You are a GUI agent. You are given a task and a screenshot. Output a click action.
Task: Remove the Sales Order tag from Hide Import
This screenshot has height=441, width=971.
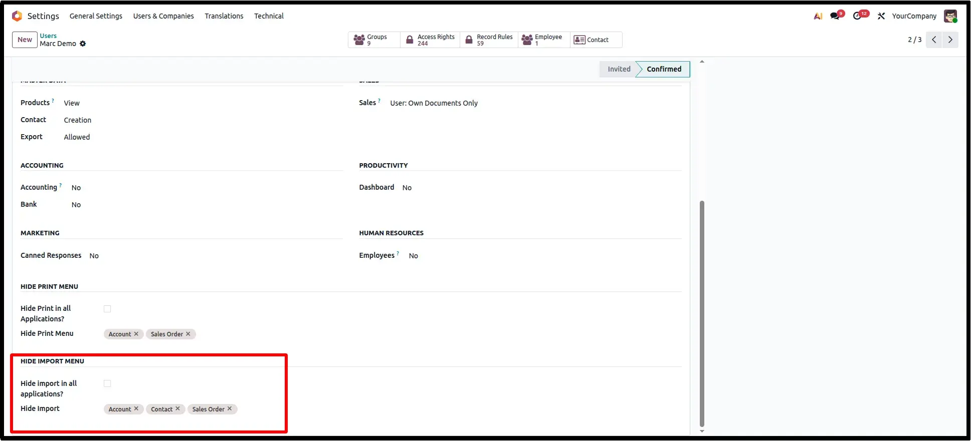[x=230, y=408]
